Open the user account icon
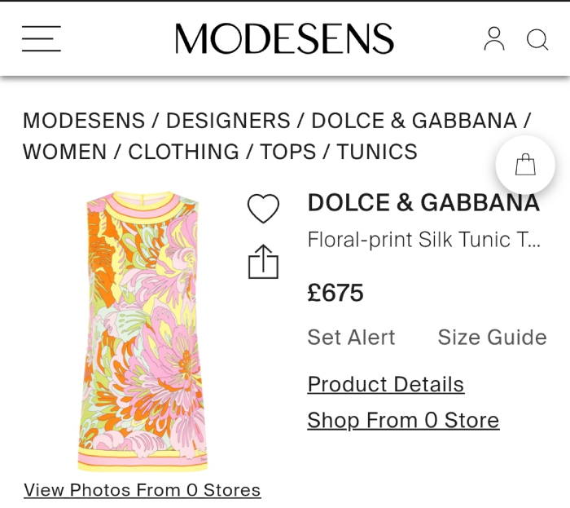The height and width of the screenshot is (508, 570). [x=494, y=38]
